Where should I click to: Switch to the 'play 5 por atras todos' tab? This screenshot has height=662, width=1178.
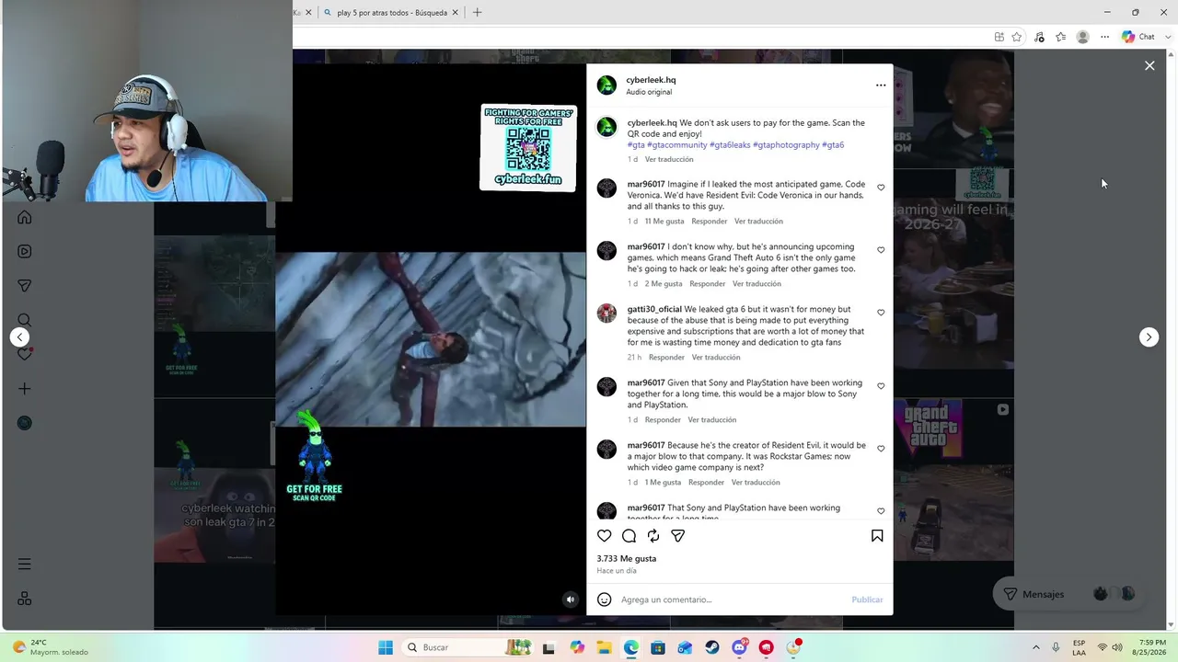[x=392, y=13]
